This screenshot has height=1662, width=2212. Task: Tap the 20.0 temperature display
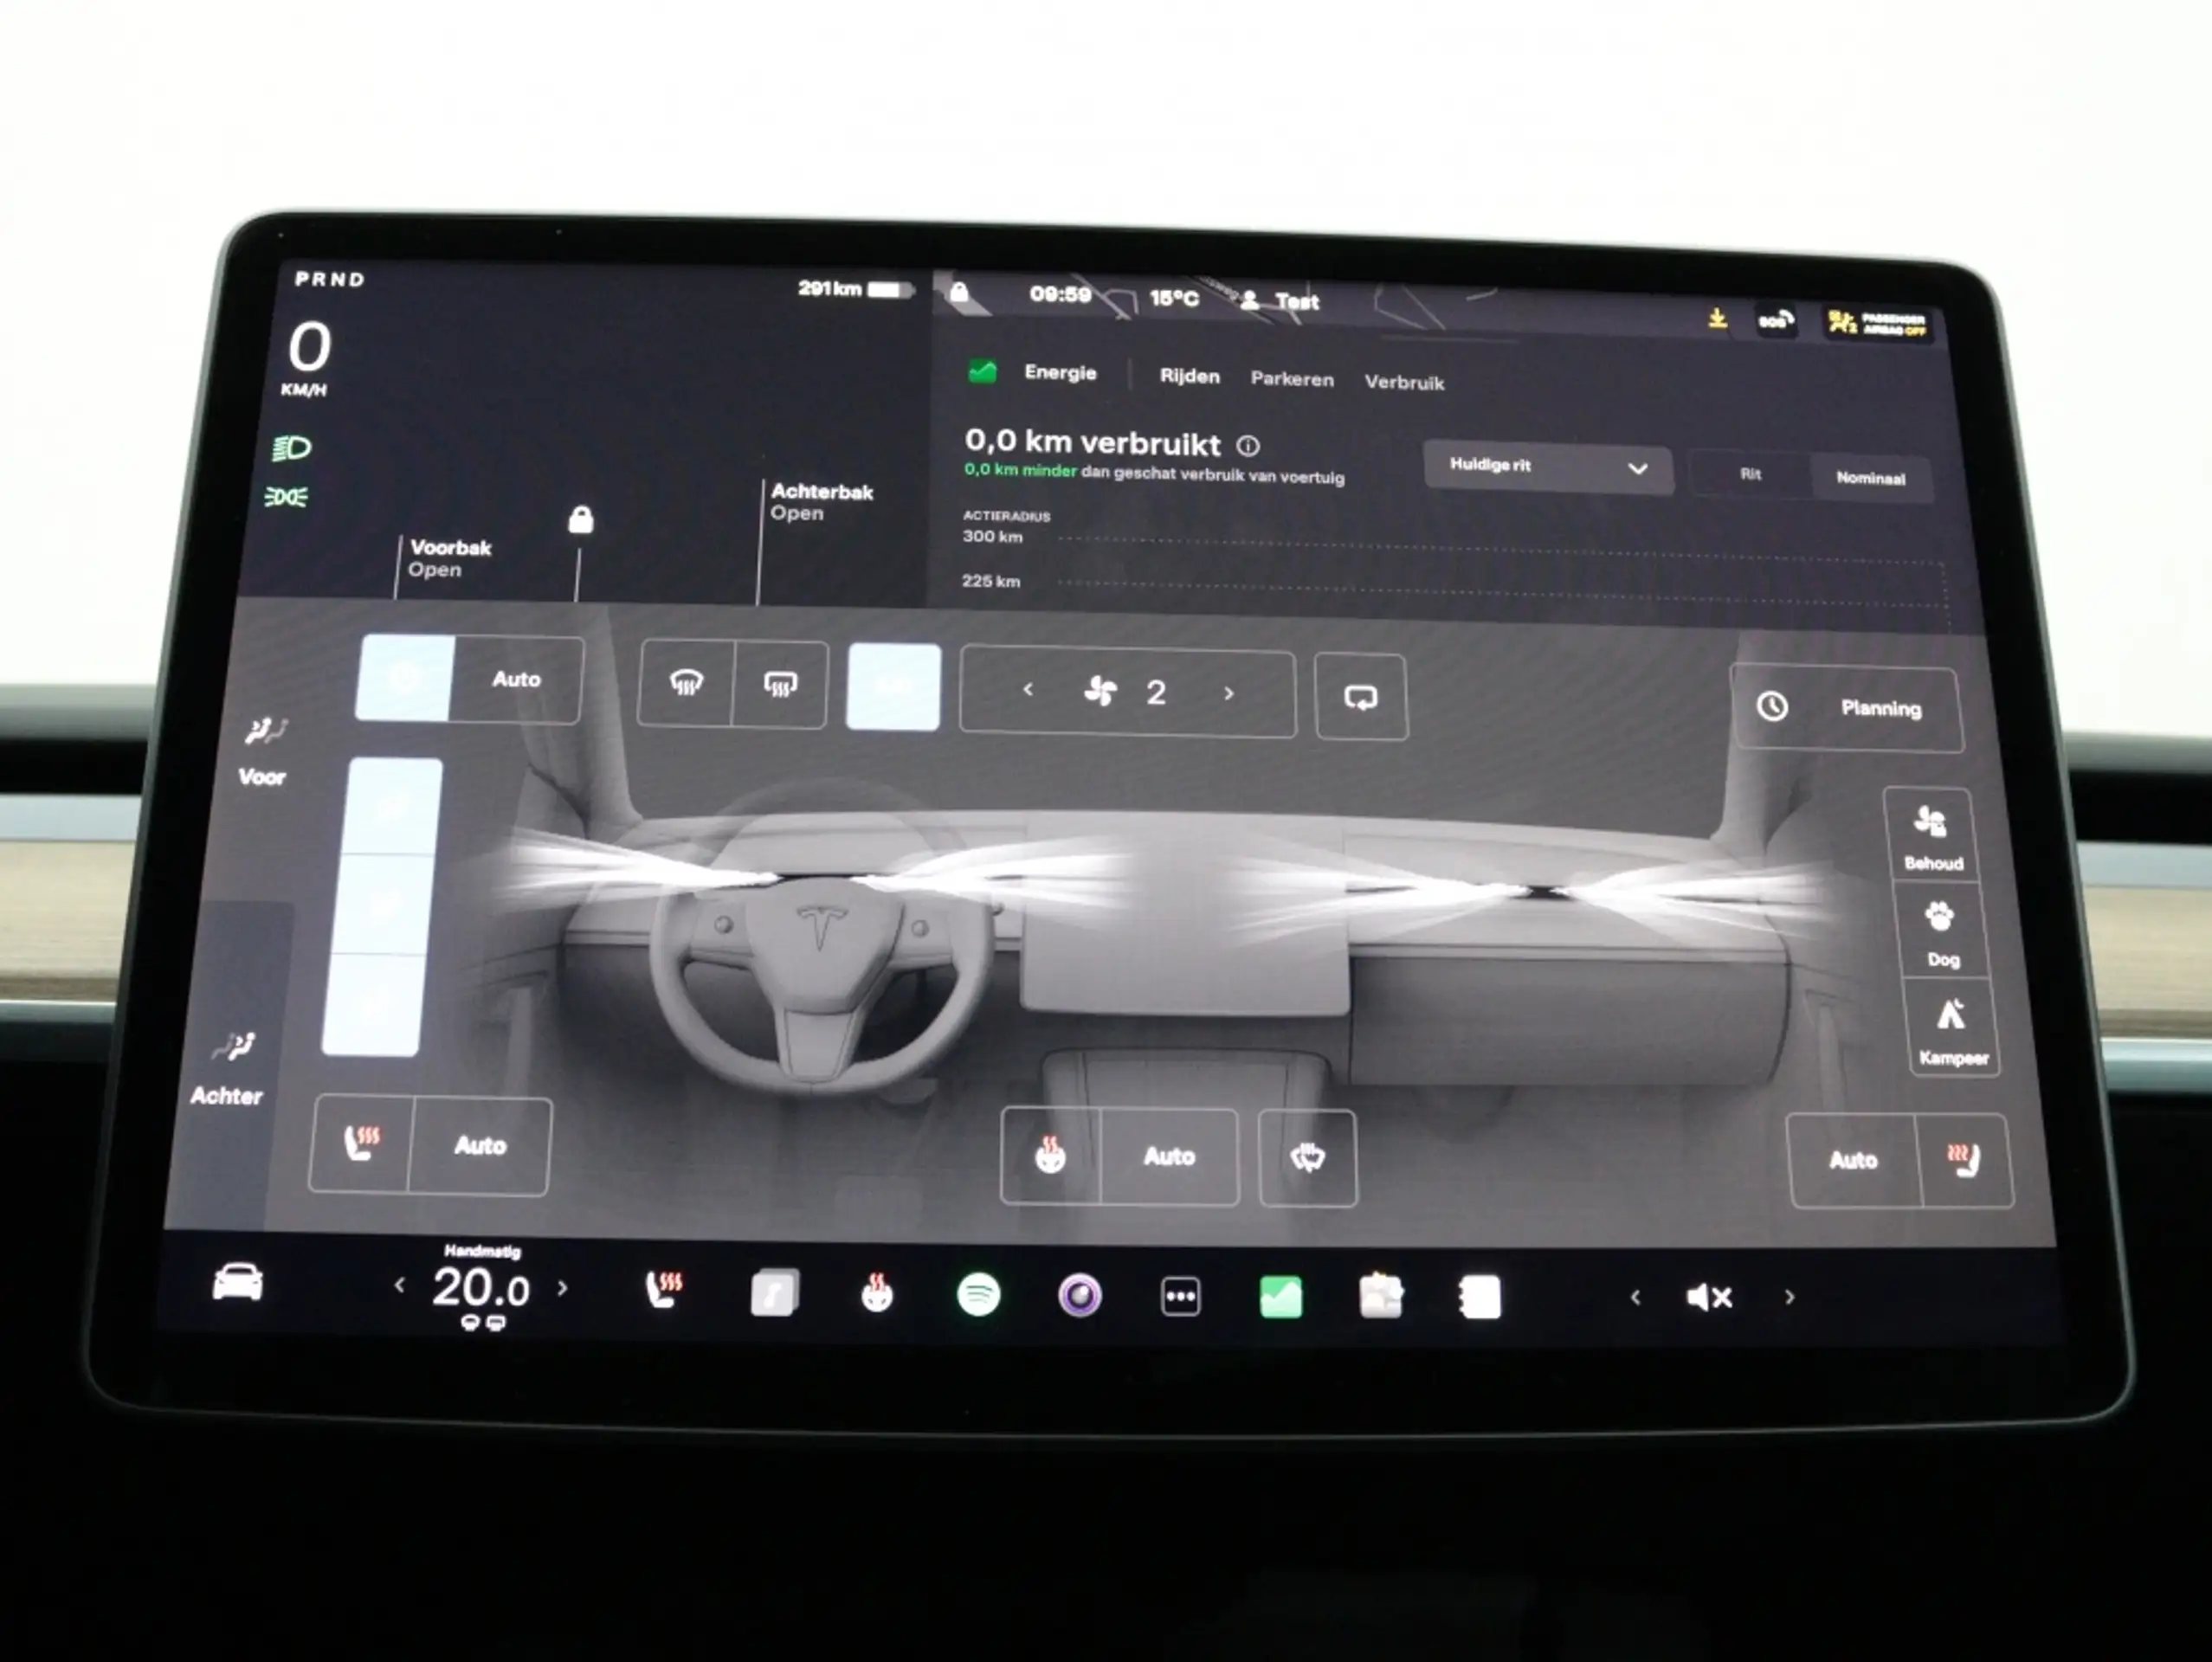point(481,1287)
